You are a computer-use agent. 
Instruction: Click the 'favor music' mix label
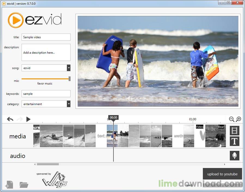(x=45, y=83)
